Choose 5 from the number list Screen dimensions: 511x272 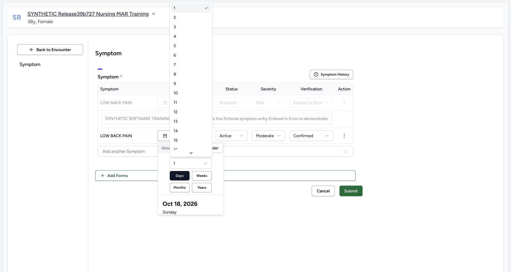pos(191,46)
